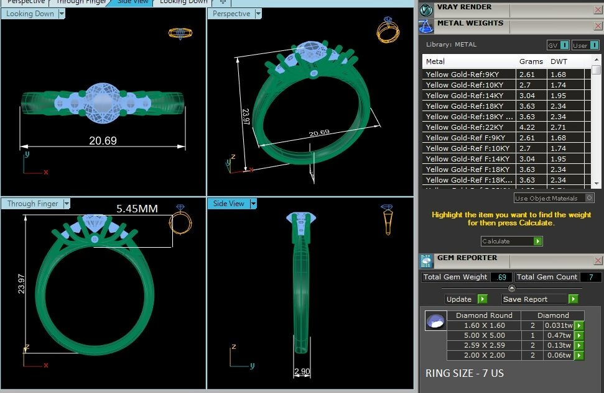The height and width of the screenshot is (393, 604).
Task: Click the ring icon in Perspective viewport
Action: 387,29
